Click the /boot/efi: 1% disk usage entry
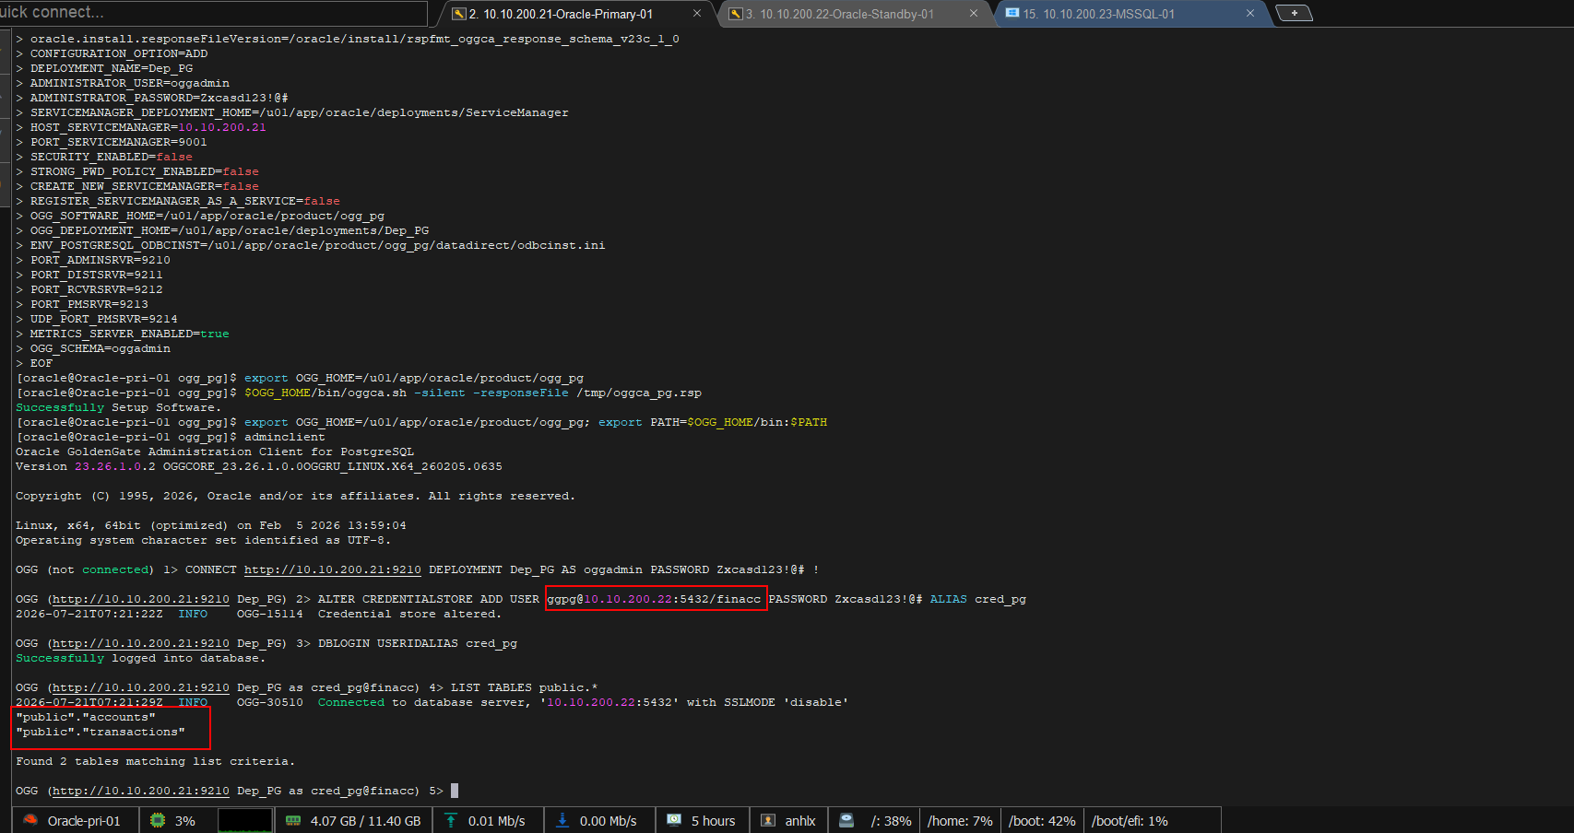Viewport: 1574px width, 833px height. pos(1130,821)
